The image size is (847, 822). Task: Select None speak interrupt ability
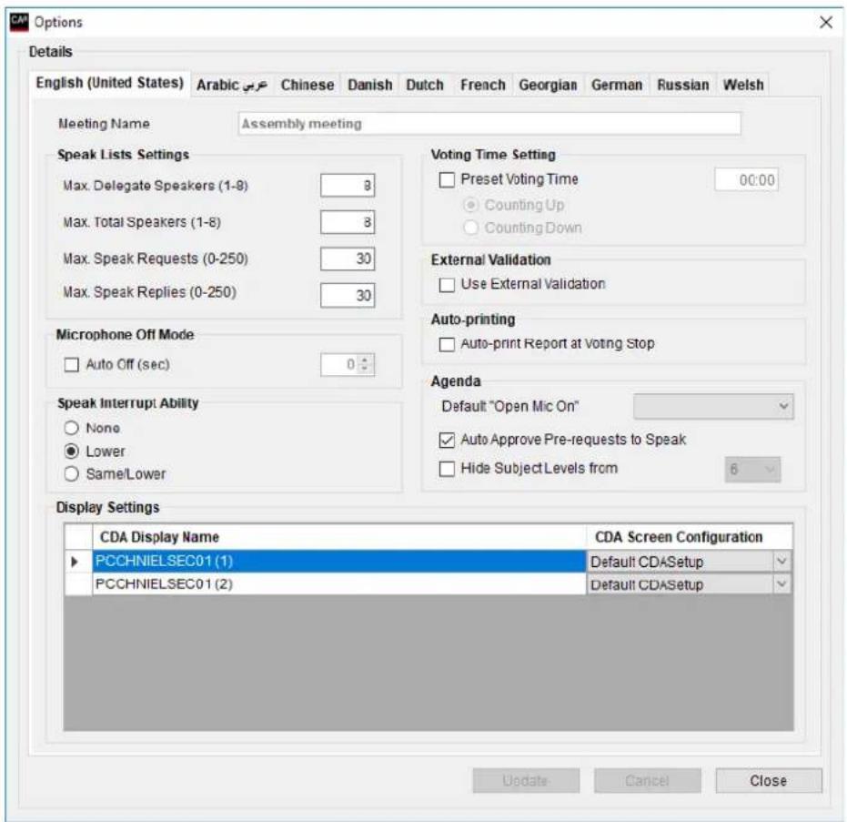(x=71, y=428)
